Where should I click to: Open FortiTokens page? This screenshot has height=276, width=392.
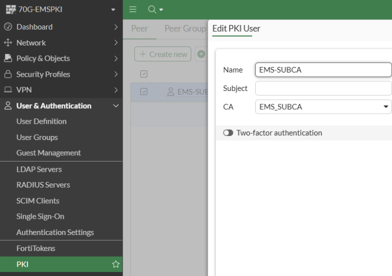[36, 248]
